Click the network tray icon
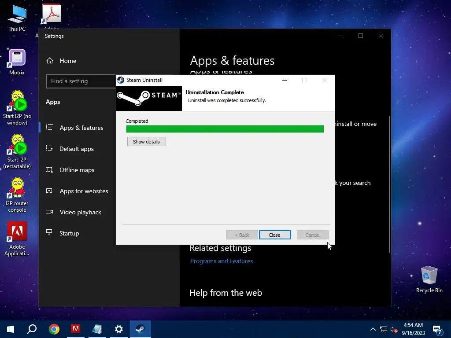451x338 pixels. 384,329
